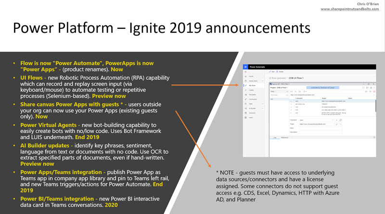Go to UI flows (preview) breadcrumb
This screenshot has height=214, width=385.
pyautogui.click(x=278, y=78)
